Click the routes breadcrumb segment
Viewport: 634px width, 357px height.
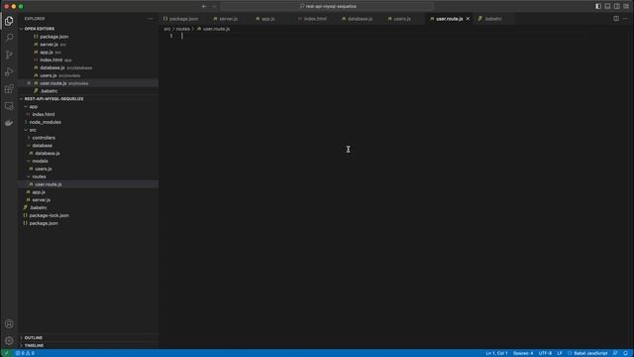click(182, 29)
